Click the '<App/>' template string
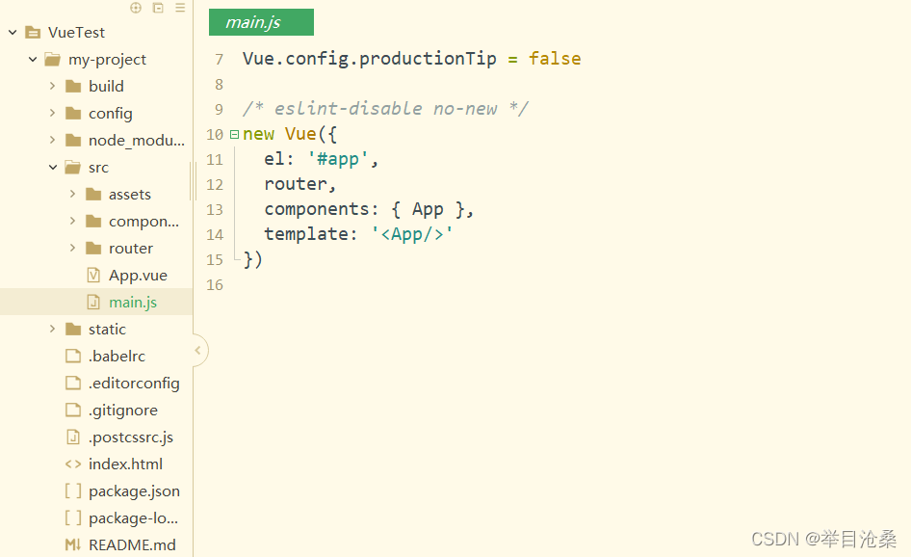 pos(412,234)
